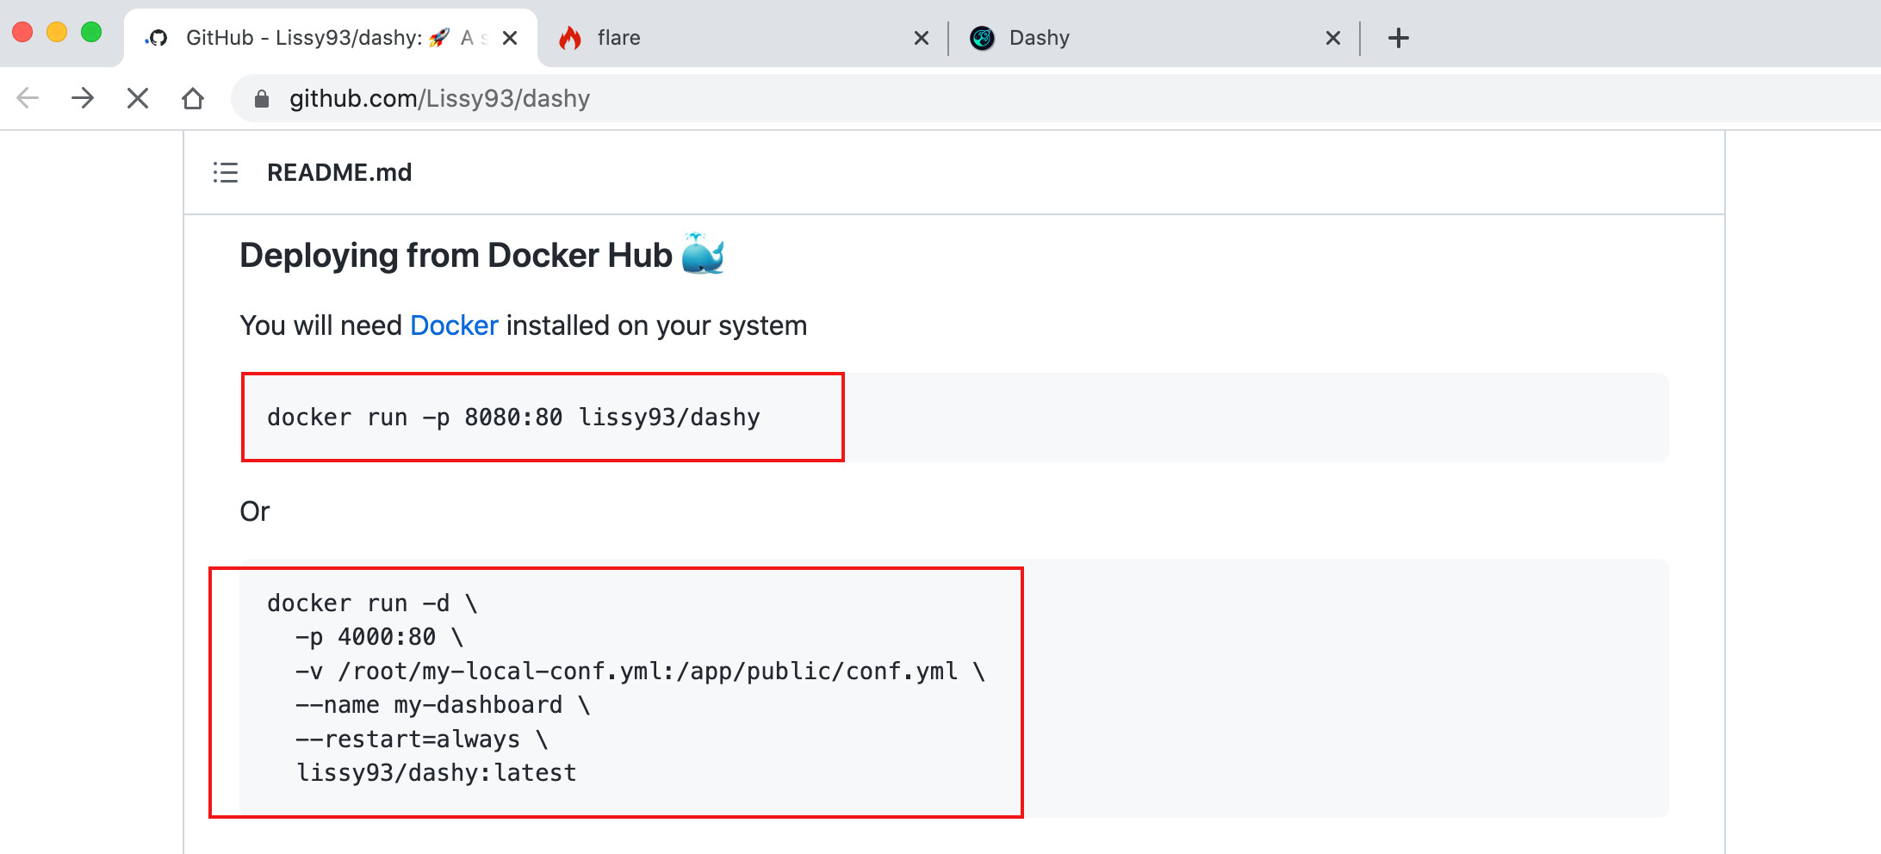Image resolution: width=1881 pixels, height=854 pixels.
Task: Click the README.md file title
Action: [x=339, y=173]
